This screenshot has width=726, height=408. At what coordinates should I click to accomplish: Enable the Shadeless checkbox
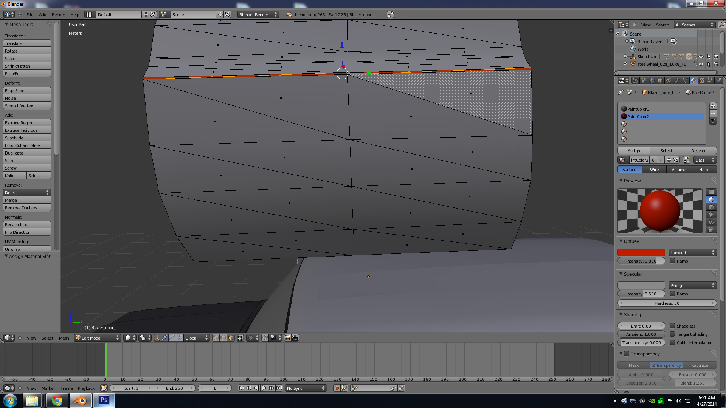(x=672, y=326)
